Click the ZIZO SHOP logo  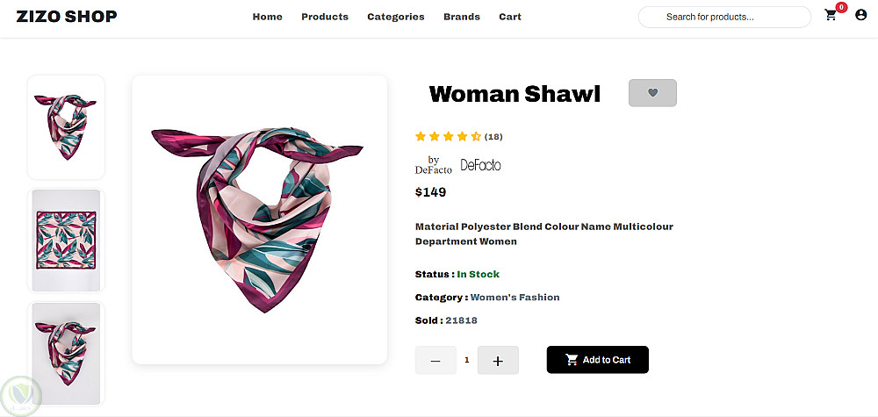[67, 17]
